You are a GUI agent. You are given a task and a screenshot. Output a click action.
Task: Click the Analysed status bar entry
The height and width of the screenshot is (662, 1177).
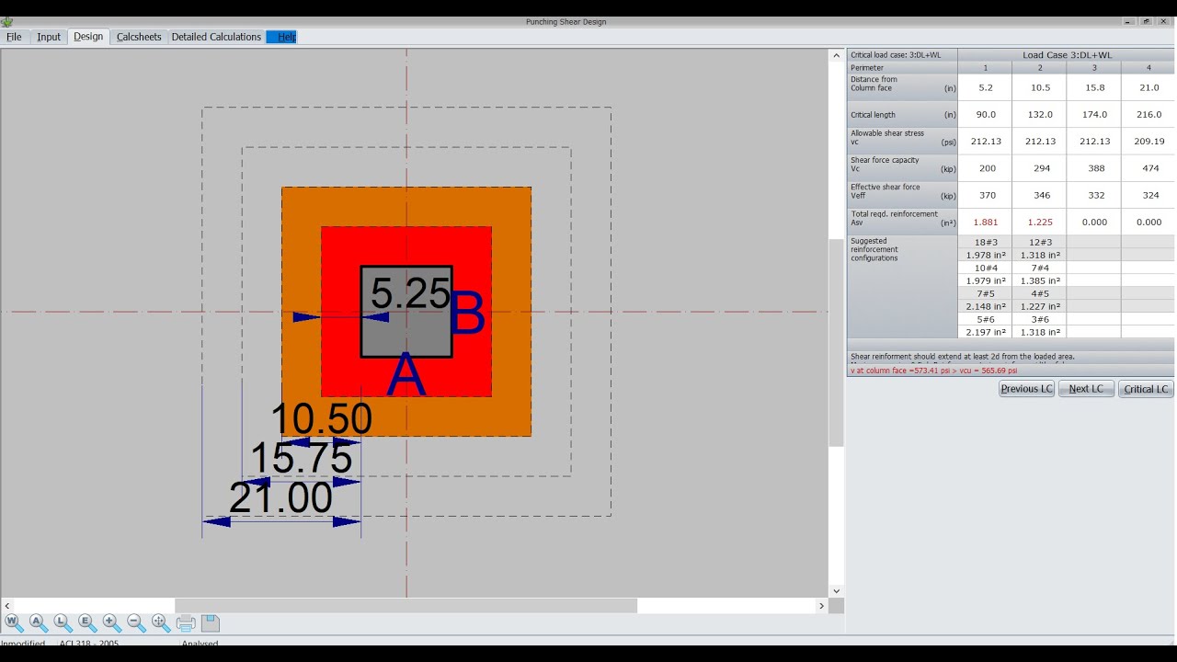[x=200, y=643]
